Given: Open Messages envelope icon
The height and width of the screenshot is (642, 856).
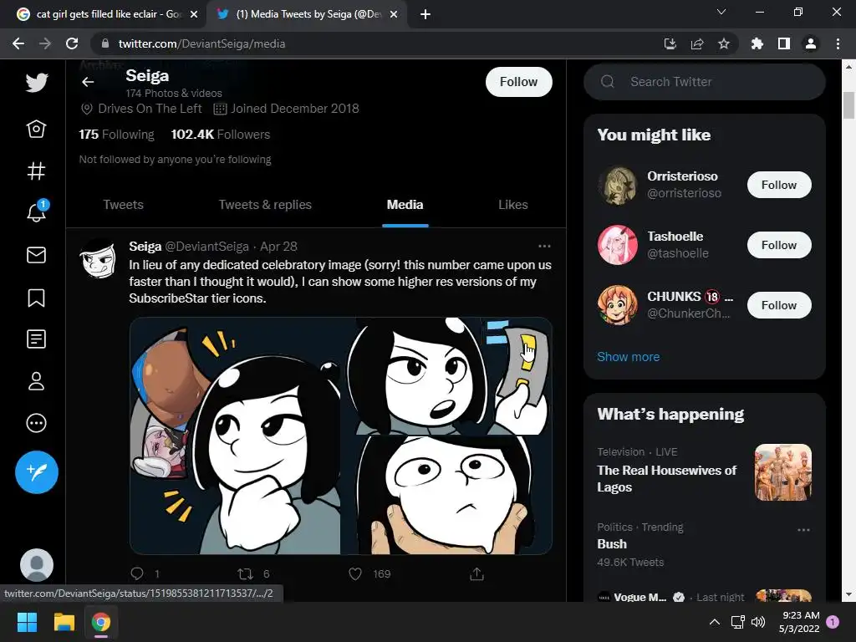Looking at the screenshot, I should coord(37,255).
